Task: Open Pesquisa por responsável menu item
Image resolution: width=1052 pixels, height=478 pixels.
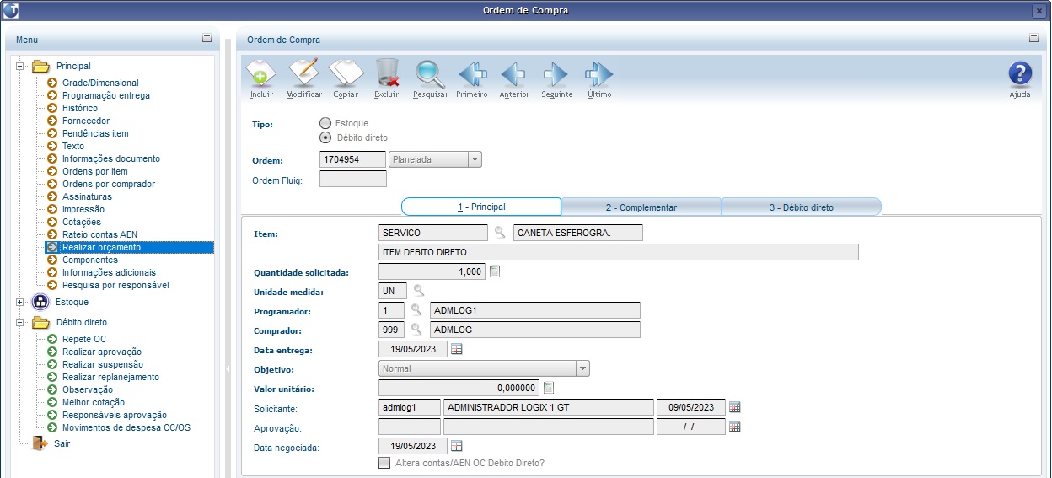Action: point(115,285)
